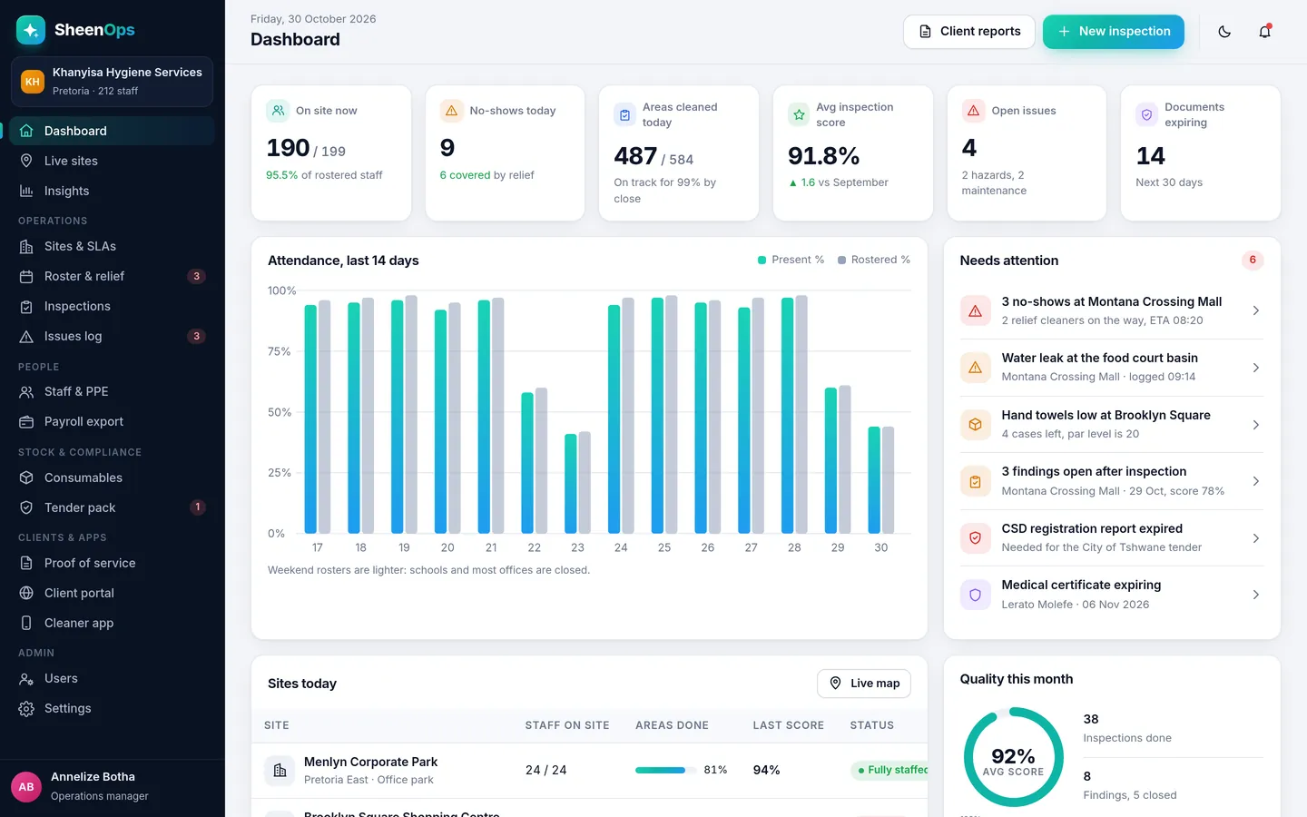Click the purple shield icon for Medical certificate
Image resolution: width=1307 pixels, height=817 pixels.
pos(975,595)
